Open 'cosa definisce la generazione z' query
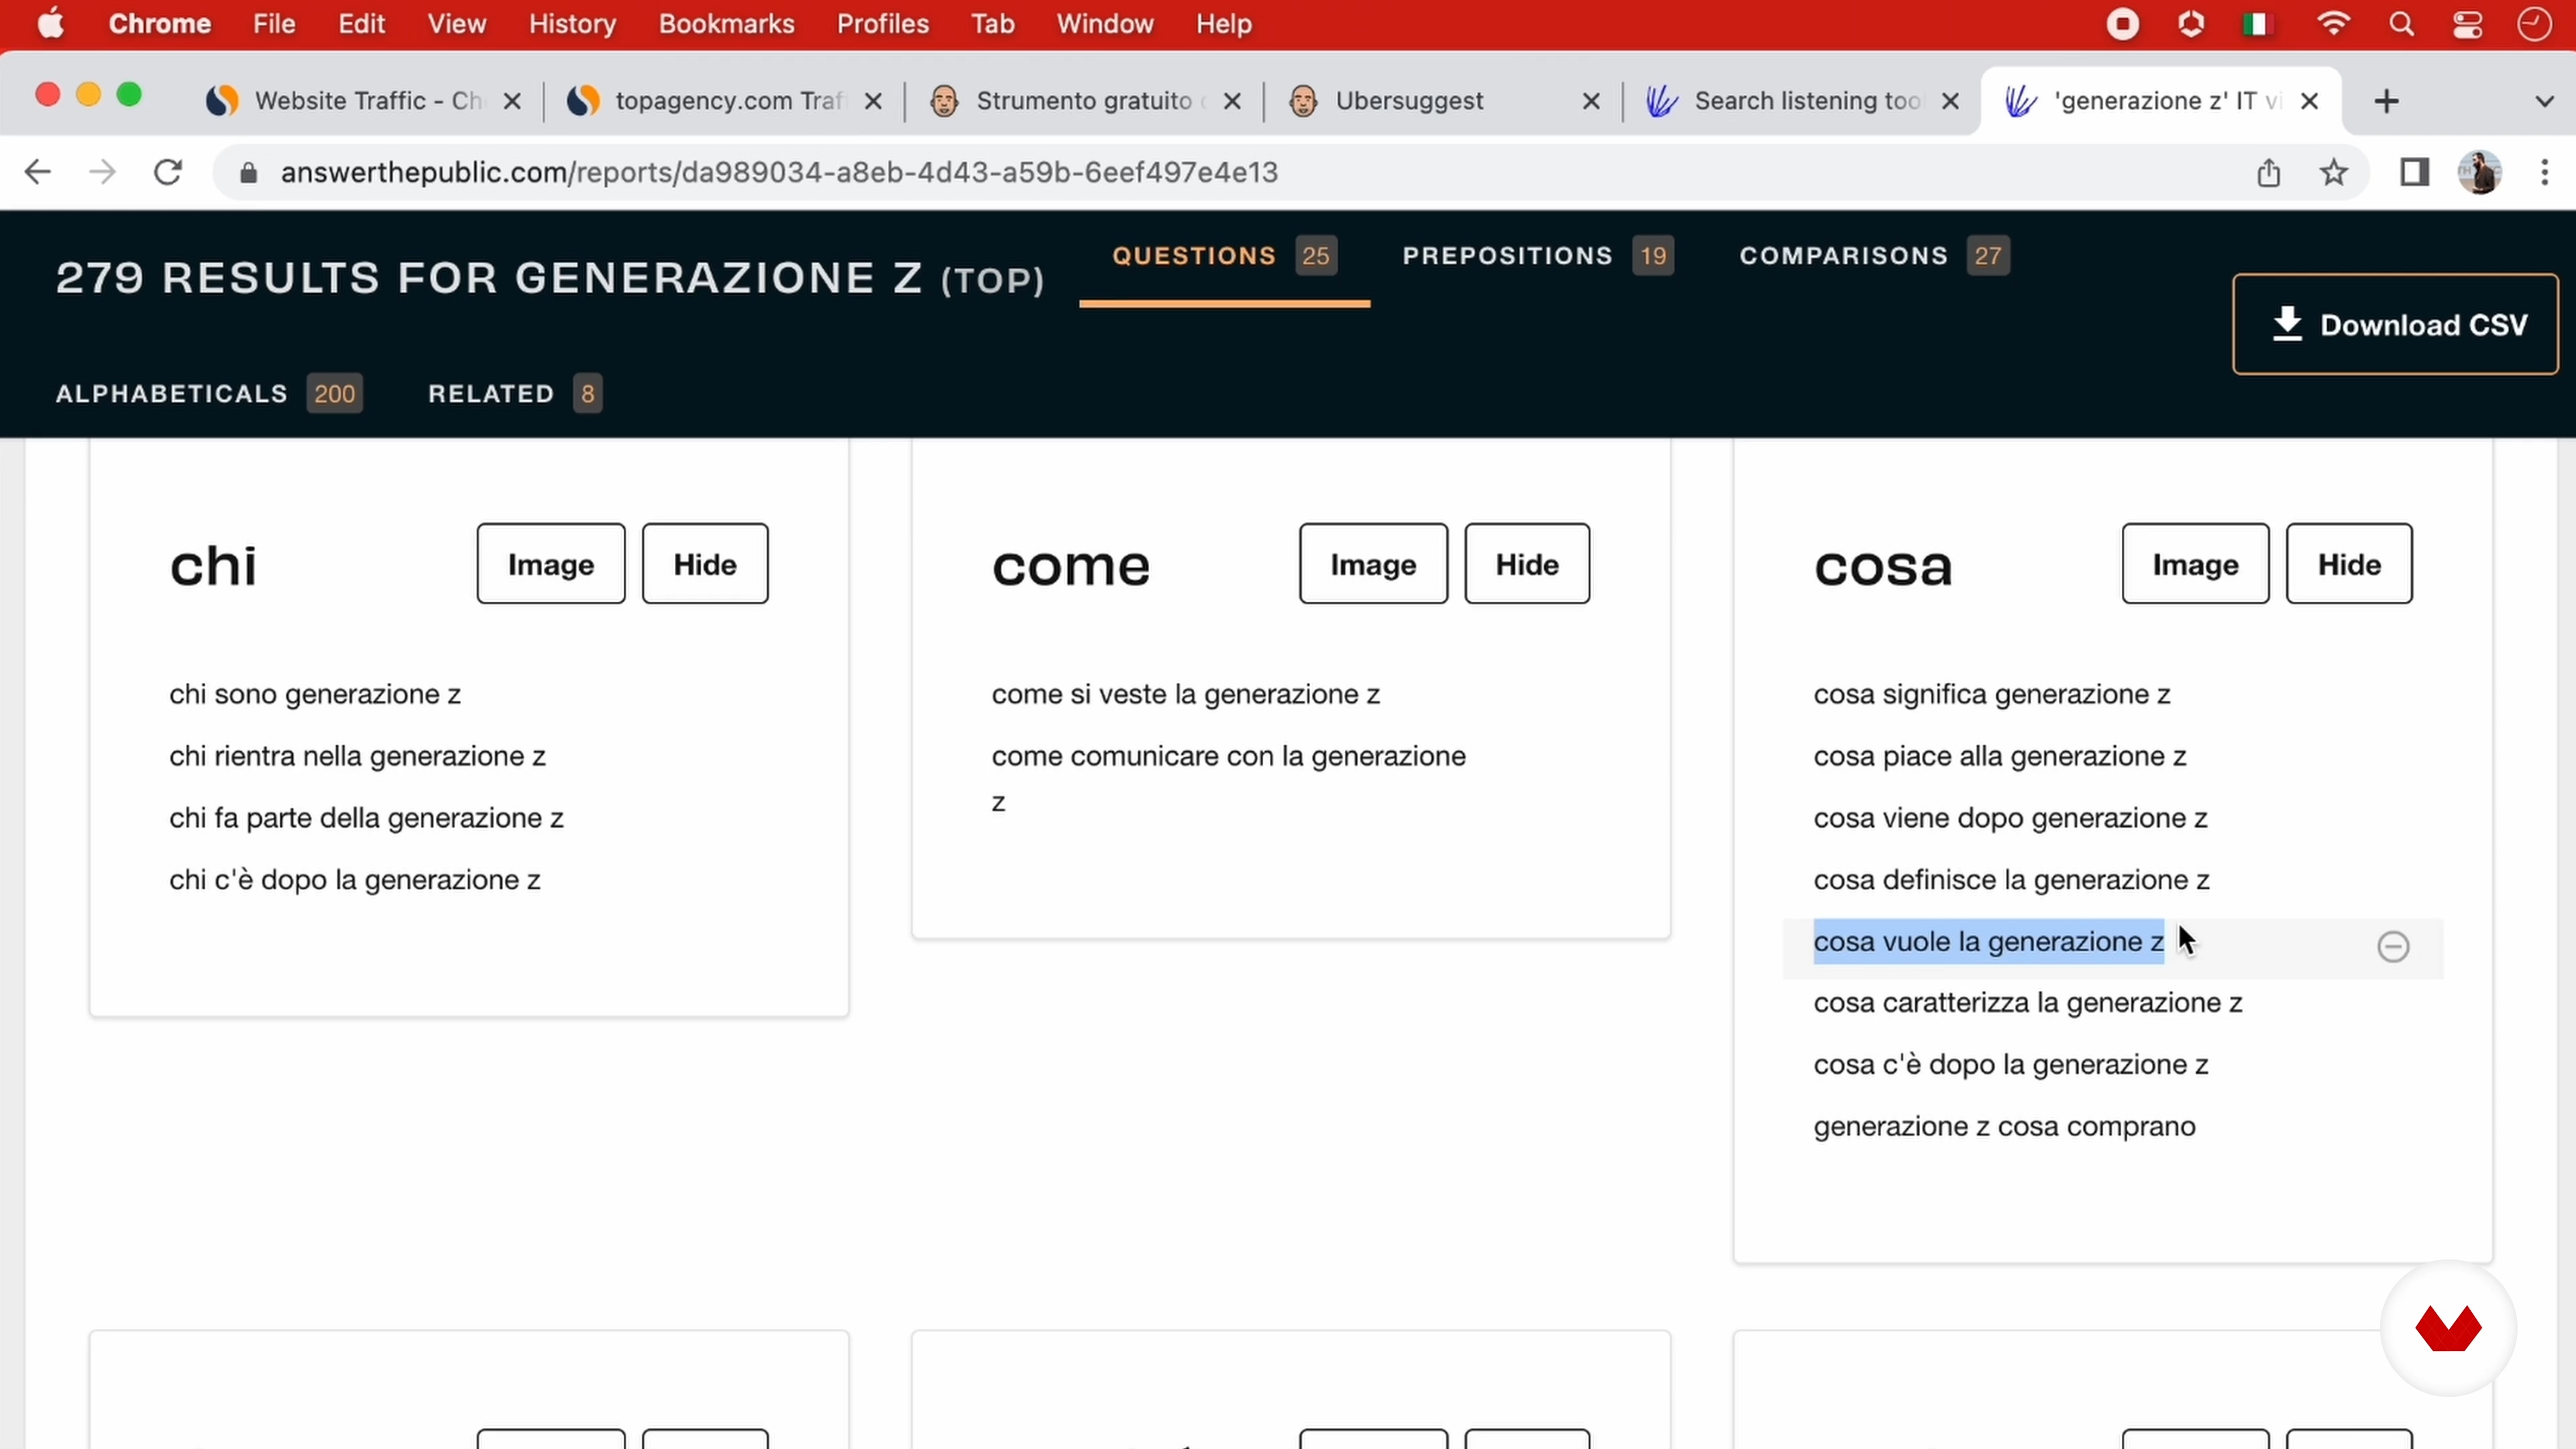The height and width of the screenshot is (1449, 2576). tap(2011, 880)
